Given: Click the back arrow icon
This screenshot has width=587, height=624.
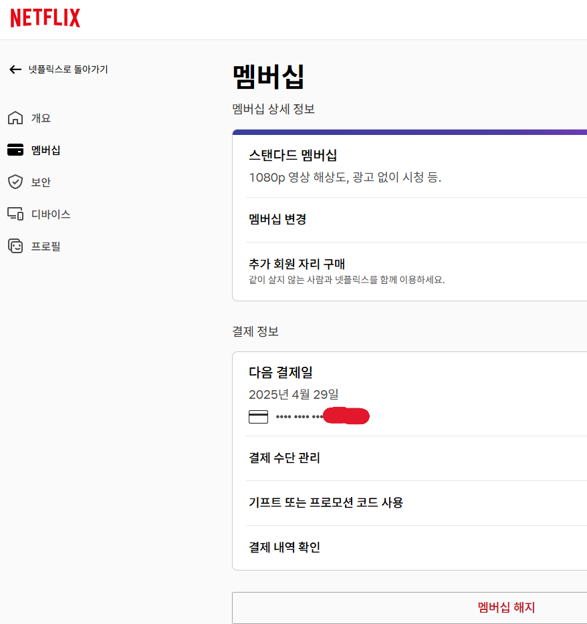Looking at the screenshot, I should [x=15, y=69].
